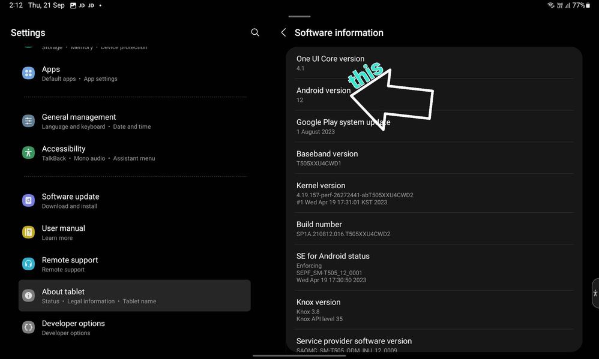Open Developer options
Image resolution: width=599 pixels, height=359 pixels.
pyautogui.click(x=134, y=327)
